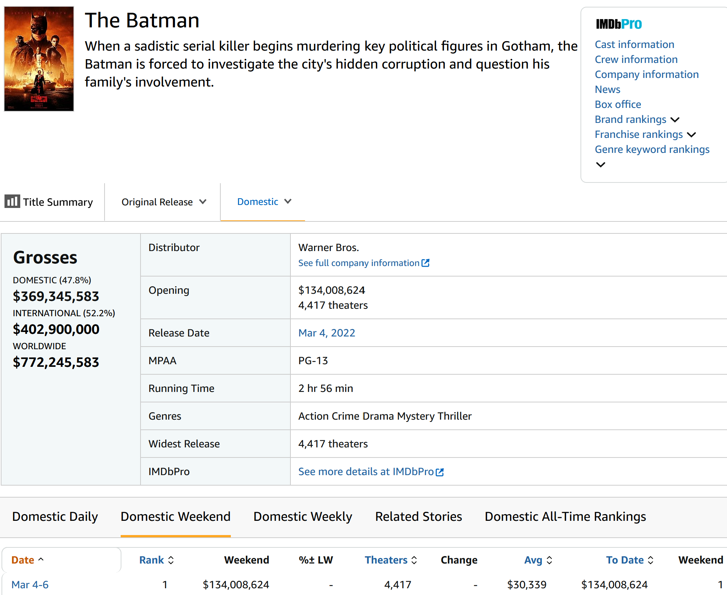Screen dimensions: 727x595
Task: Click the Genre keyword rankings link
Action: (x=652, y=149)
